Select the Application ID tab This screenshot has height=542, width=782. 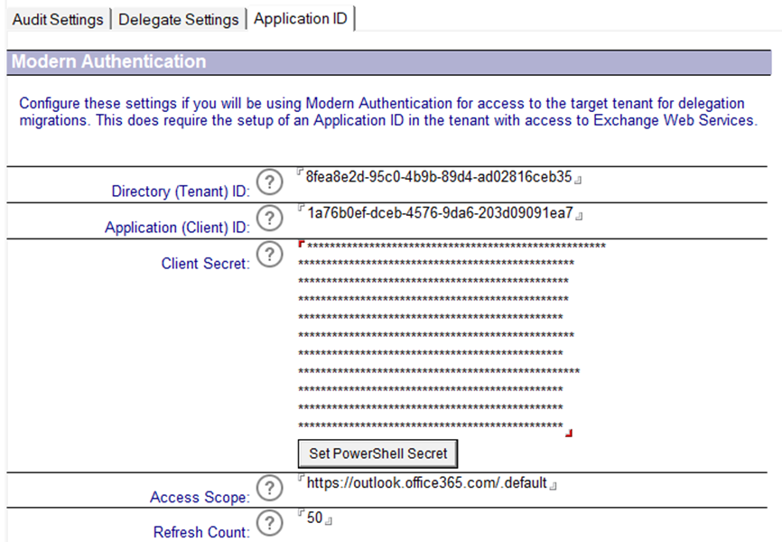tap(300, 19)
